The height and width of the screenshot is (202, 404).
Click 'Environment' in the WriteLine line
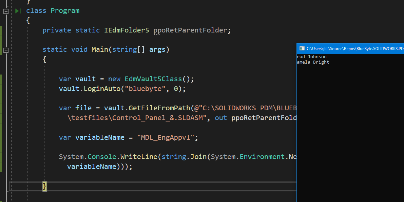[x=262, y=157]
